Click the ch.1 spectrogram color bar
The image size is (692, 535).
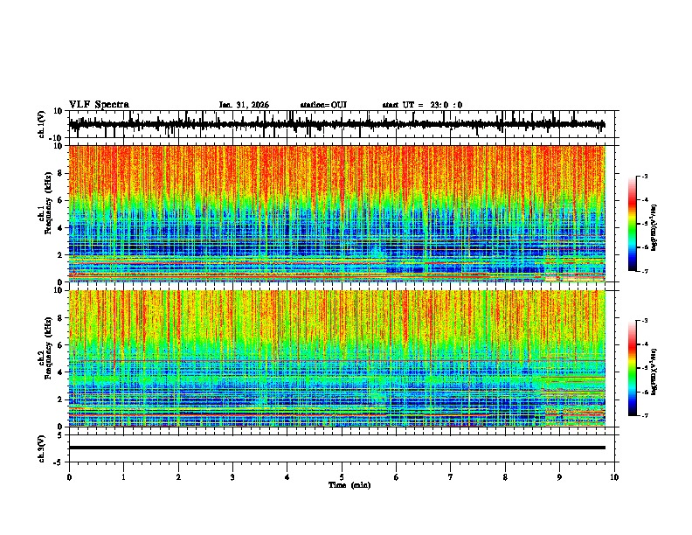pos(633,224)
